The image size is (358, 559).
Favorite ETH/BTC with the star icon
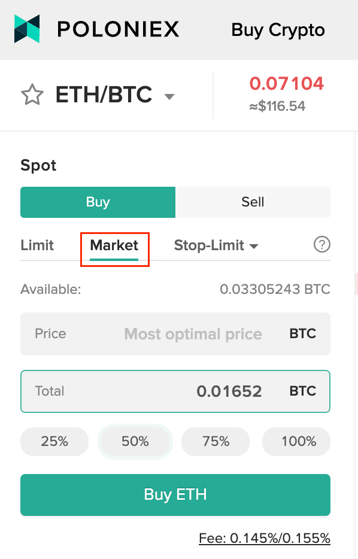32,95
